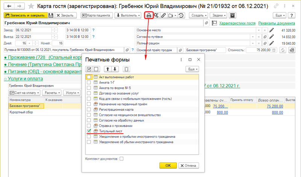
Task: Click Дней stepper arrows
Action: (35, 43)
